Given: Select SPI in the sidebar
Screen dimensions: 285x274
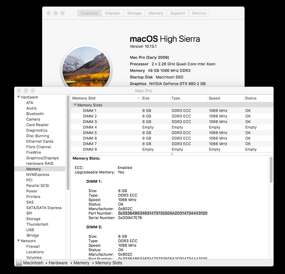Looking at the screenshot, I should (29, 213).
